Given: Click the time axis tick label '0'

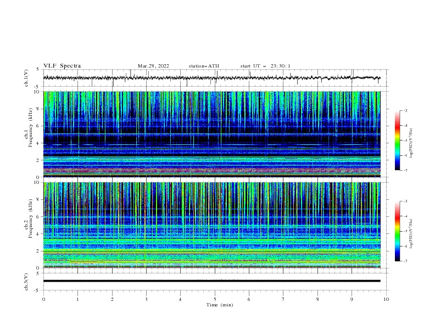Looking at the screenshot, I should 43,299.
